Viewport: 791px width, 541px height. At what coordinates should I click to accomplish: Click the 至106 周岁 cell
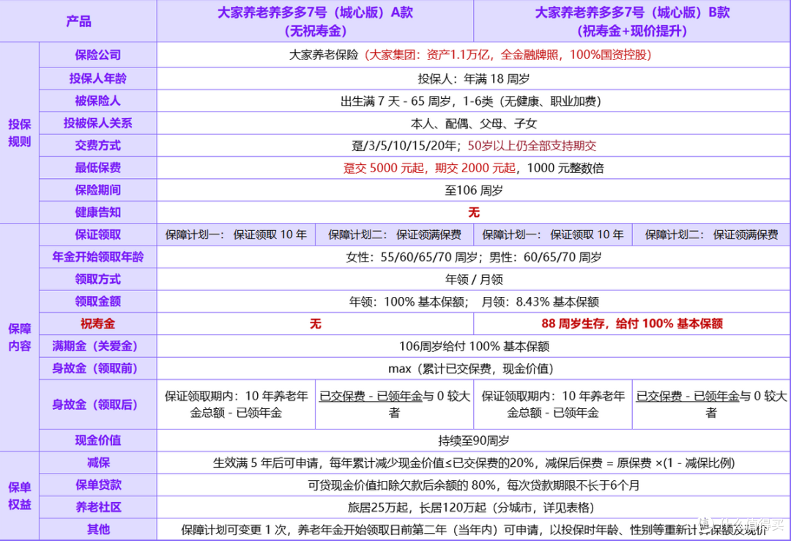(x=474, y=190)
